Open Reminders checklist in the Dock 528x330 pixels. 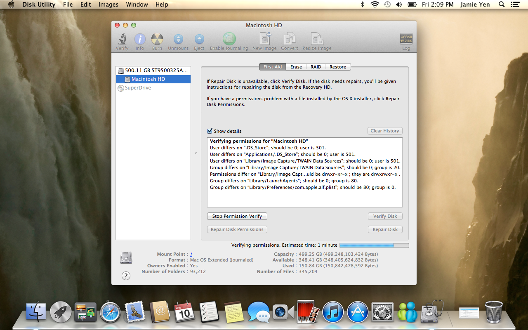pyautogui.click(x=209, y=312)
